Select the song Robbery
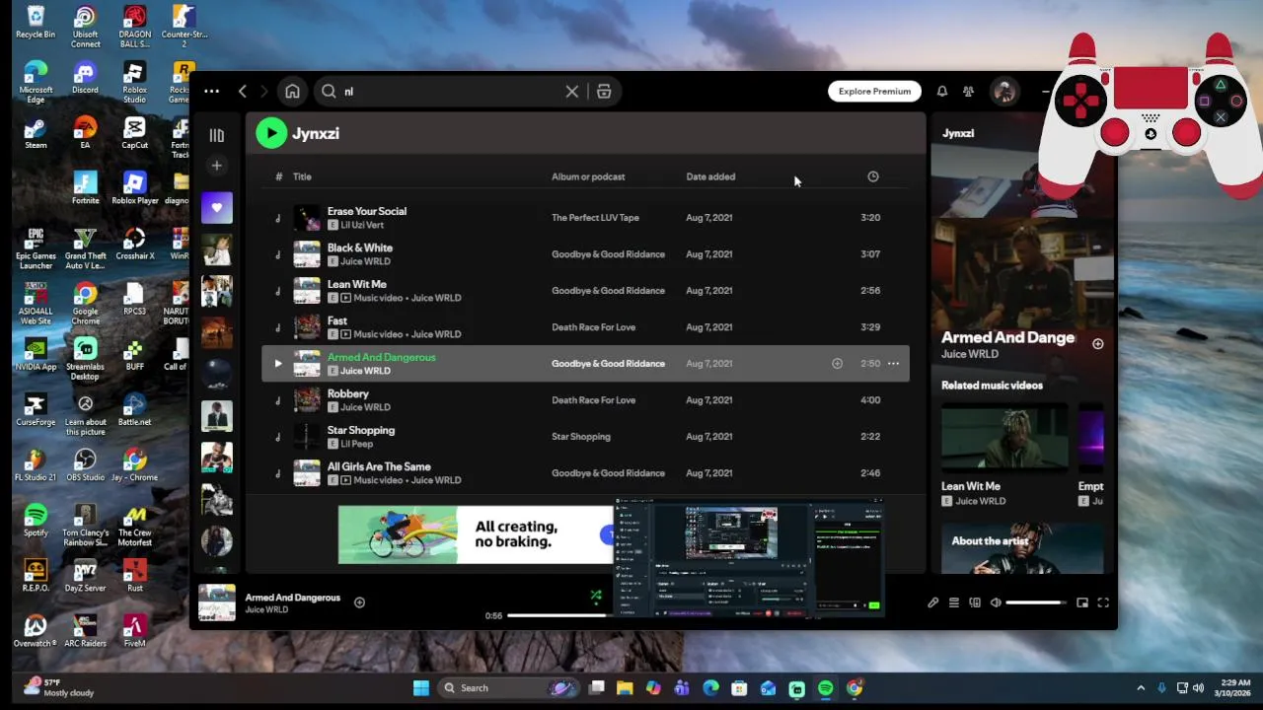 (x=348, y=393)
